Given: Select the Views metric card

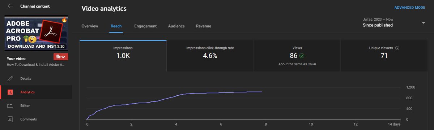Looking at the screenshot, I should (x=297, y=56).
